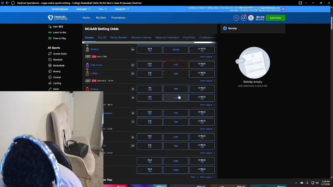The image size is (333, 187).
Task: Click the page vertical scrollbar
Action: click(332, 23)
